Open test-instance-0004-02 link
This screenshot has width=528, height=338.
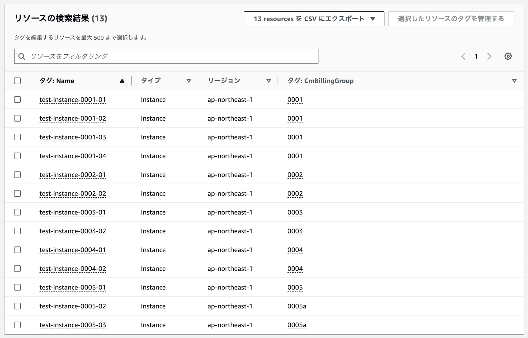73,269
